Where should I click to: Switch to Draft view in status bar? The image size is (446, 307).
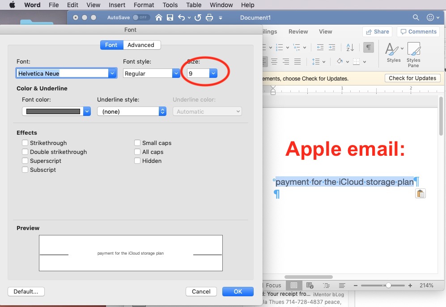[342, 285]
